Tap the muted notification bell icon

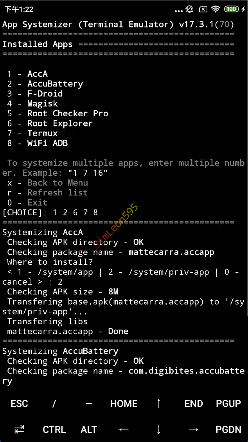point(190,9)
